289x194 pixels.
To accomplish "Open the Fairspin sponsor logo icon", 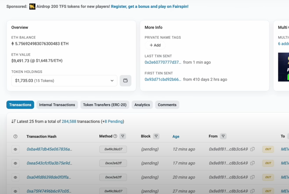I will point(32,7).
